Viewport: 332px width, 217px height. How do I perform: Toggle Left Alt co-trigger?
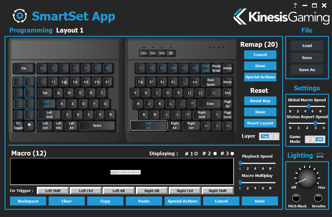pos(119,190)
